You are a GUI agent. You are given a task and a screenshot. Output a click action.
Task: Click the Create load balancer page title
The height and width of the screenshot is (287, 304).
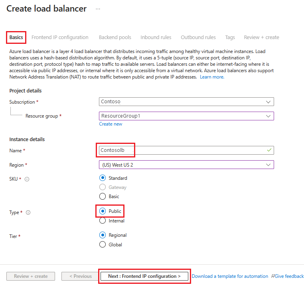(x=47, y=9)
